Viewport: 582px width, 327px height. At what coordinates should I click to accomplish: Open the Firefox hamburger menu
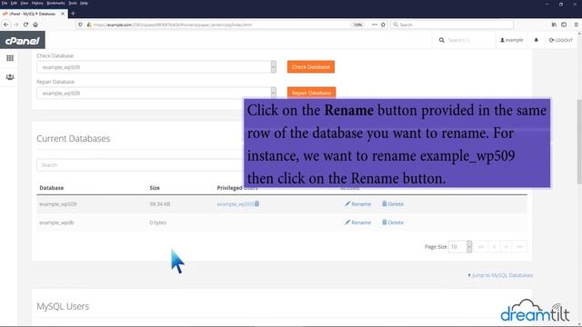click(x=576, y=25)
